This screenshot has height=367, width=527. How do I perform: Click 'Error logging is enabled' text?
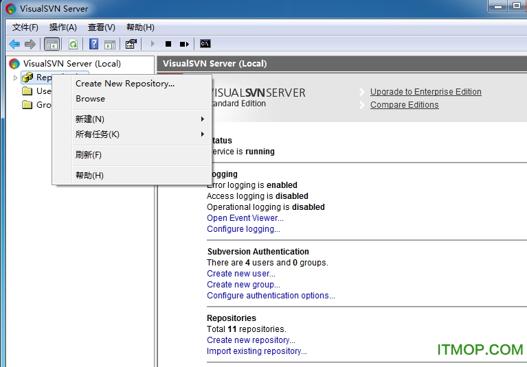tap(251, 185)
